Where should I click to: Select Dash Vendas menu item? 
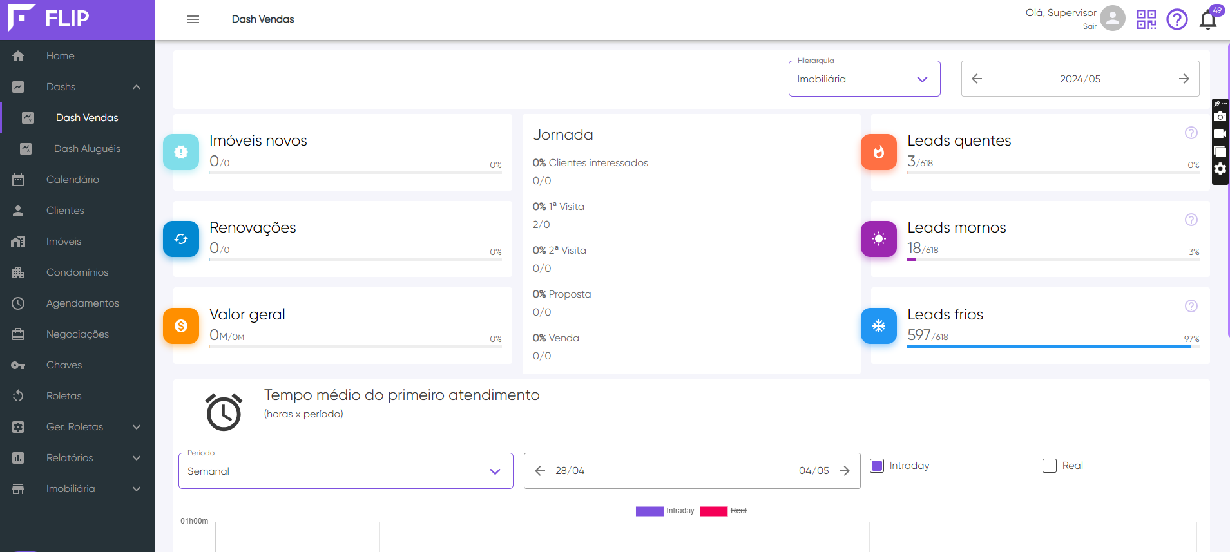coord(77,118)
